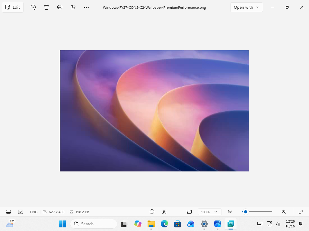
Task: Open Microsoft Edge from the taskbar
Action: tap(164, 224)
